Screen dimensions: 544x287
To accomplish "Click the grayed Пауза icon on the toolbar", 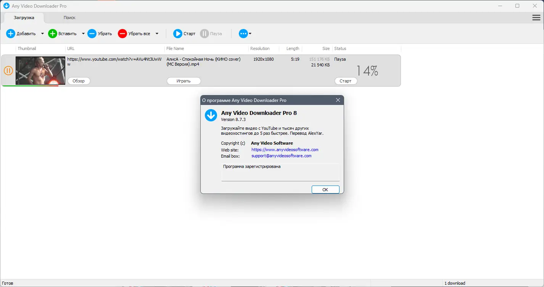I will pos(205,34).
